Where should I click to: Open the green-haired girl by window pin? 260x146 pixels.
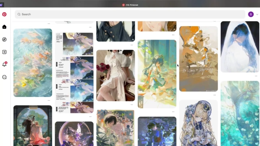(x=157, y=74)
